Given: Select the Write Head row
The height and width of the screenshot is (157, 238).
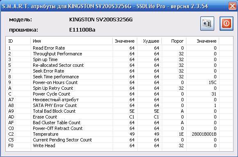Looking at the screenshot, I should (x=119, y=146).
